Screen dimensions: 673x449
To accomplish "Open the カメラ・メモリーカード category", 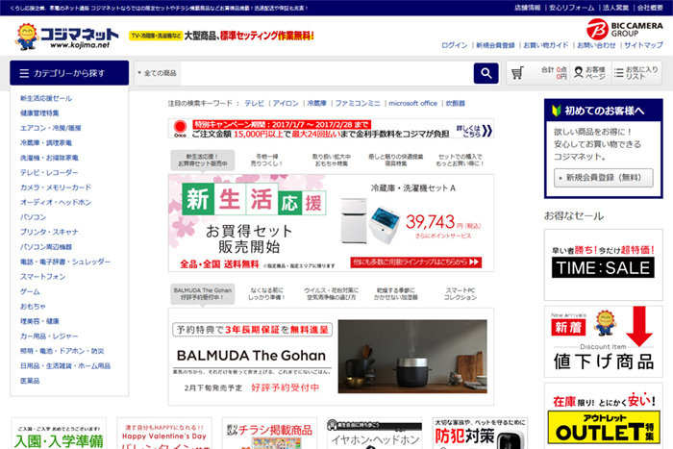I will [x=56, y=187].
